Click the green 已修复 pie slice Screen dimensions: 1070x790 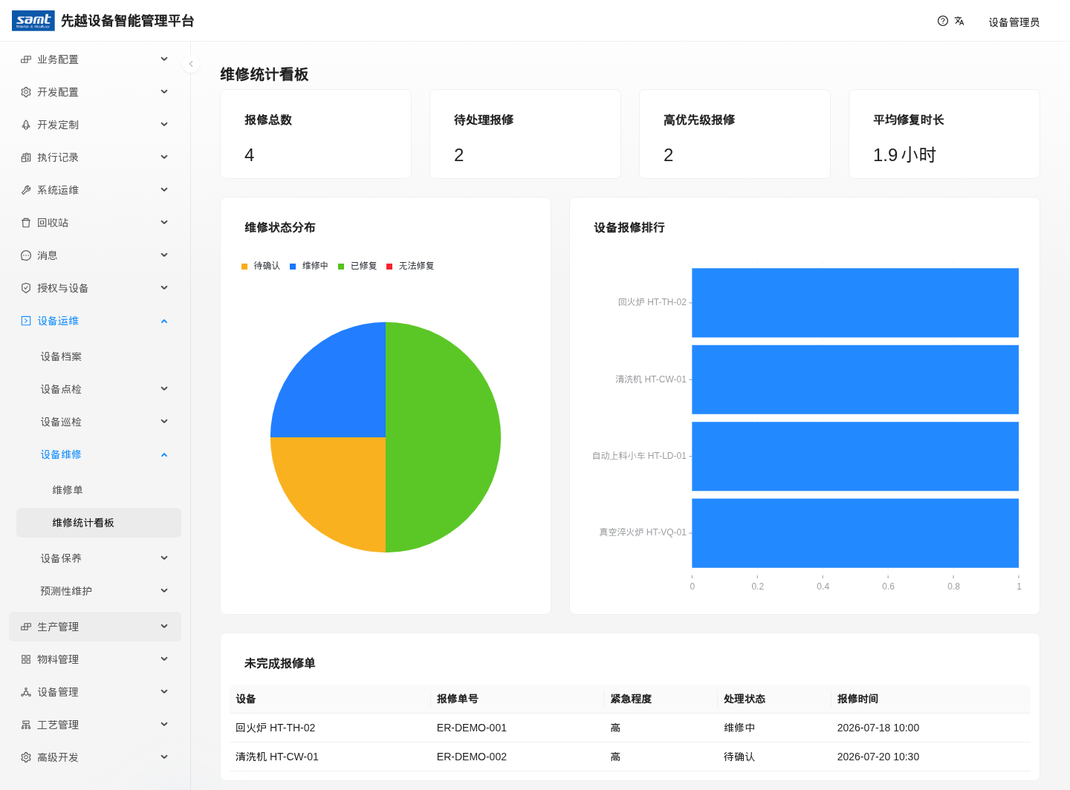[444, 437]
